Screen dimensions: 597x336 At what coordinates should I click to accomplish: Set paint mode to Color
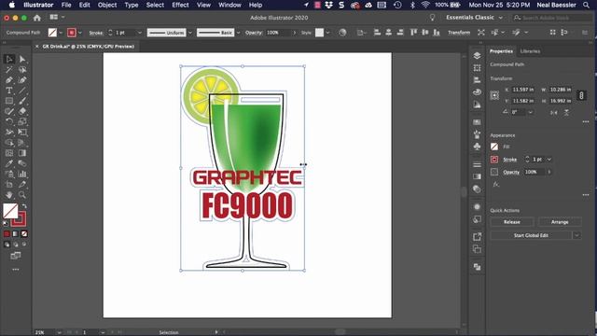click(x=7, y=234)
